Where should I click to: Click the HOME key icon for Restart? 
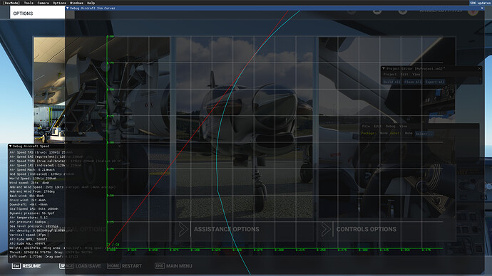pyautogui.click(x=113, y=265)
